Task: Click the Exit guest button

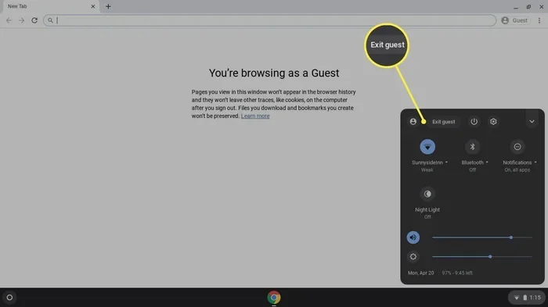Action: point(444,122)
